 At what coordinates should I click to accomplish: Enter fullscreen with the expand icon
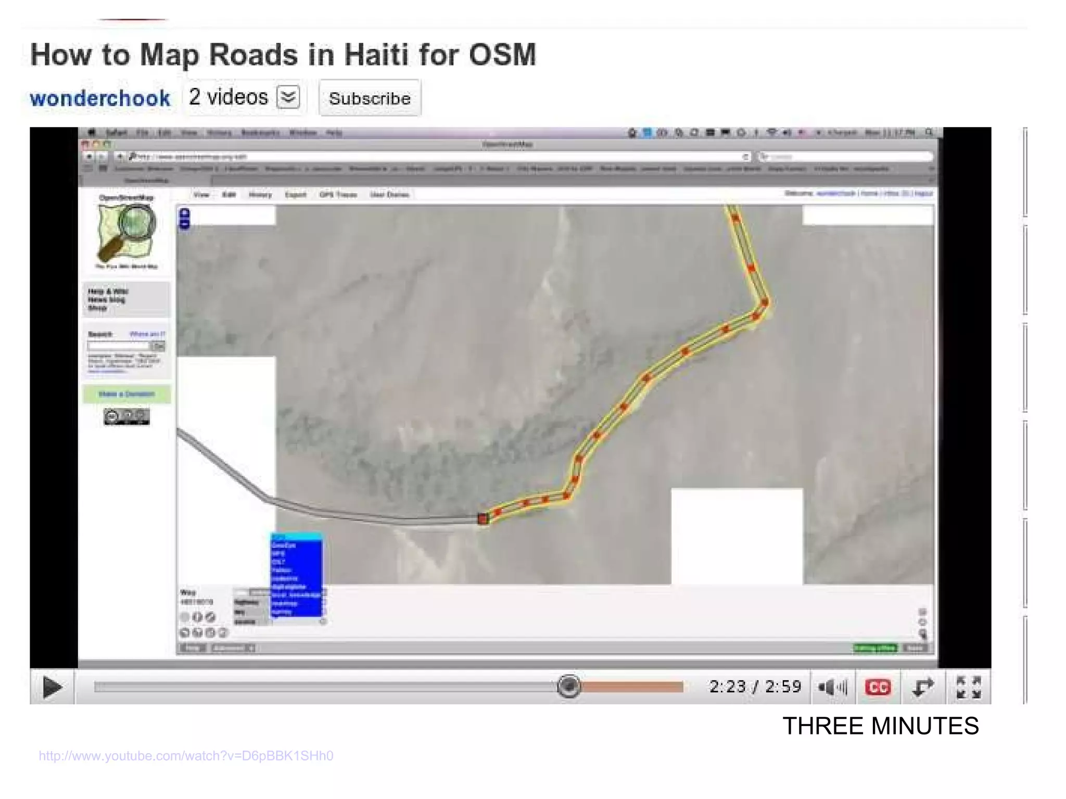(968, 687)
